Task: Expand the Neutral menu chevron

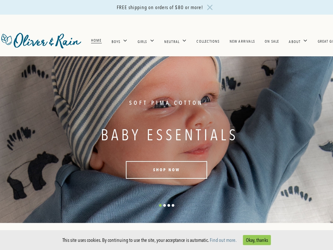Action: tap(184, 41)
